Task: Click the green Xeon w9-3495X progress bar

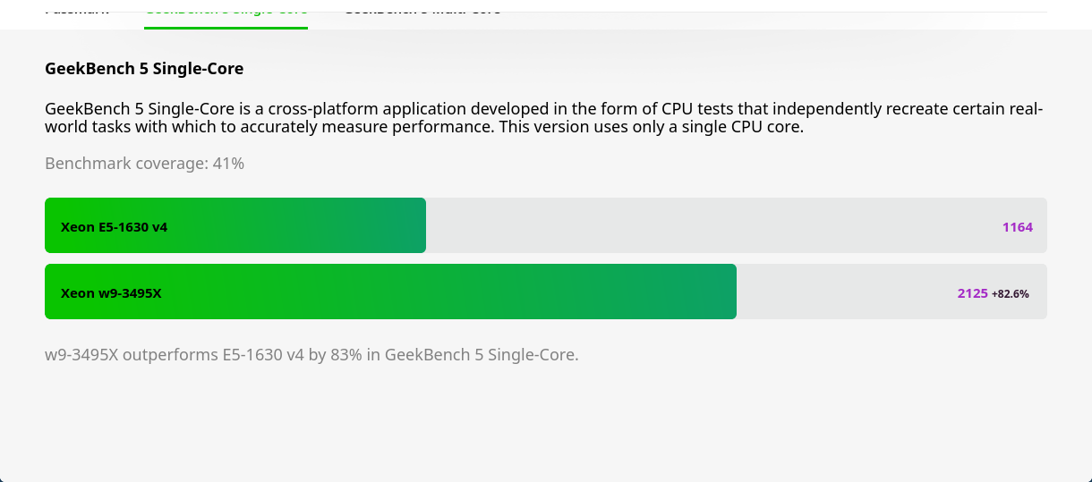Action: pyautogui.click(x=390, y=292)
